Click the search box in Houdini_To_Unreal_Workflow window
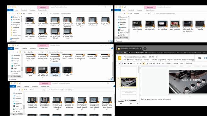Screen dimensions: 207x116 pos(78,14)
